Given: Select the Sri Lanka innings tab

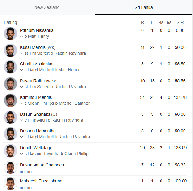Looking at the screenshot, I should [143, 7].
